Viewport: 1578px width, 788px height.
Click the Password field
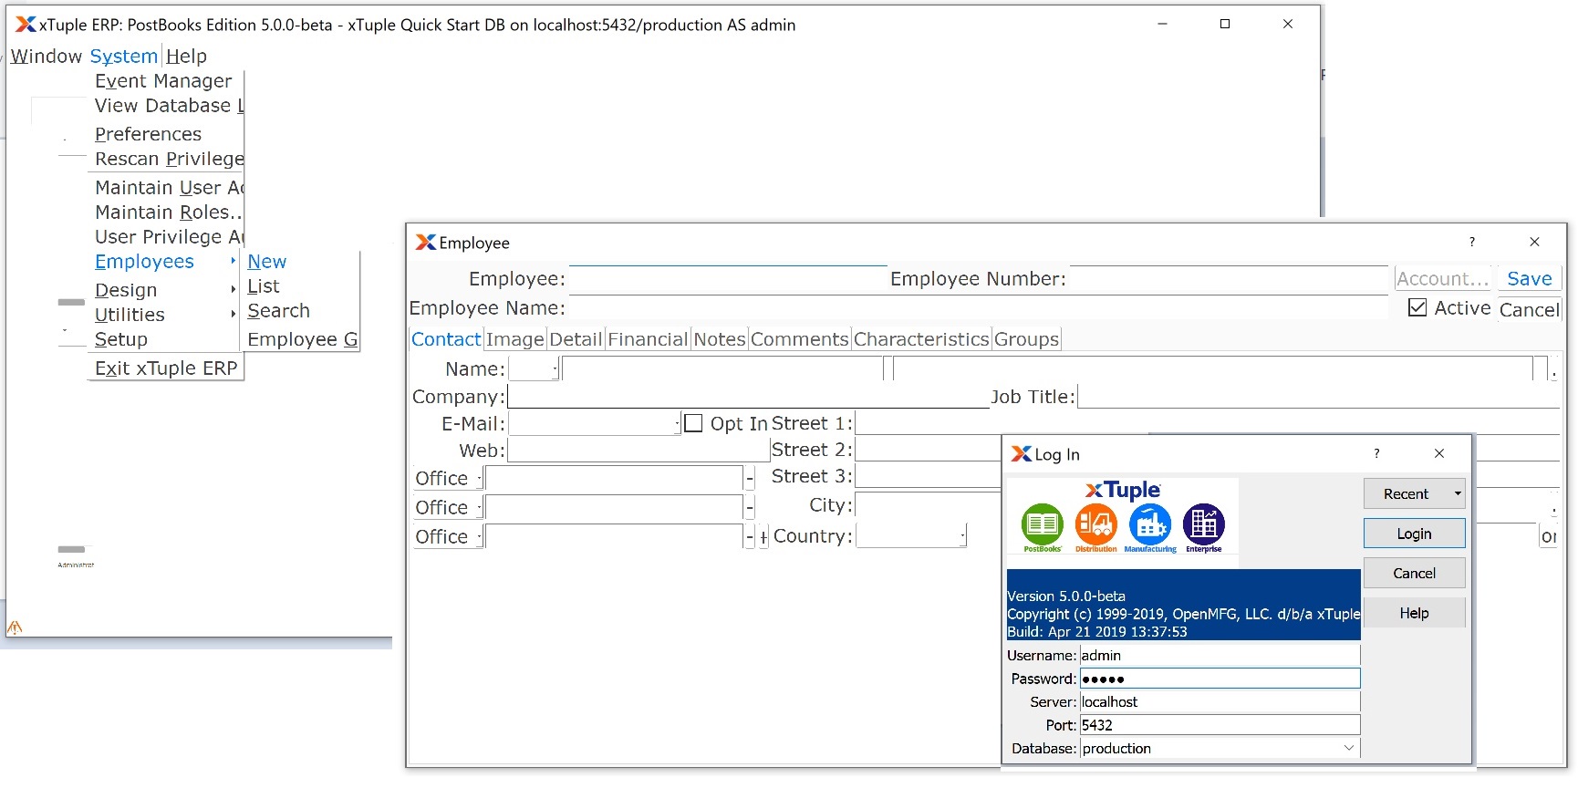1220,679
